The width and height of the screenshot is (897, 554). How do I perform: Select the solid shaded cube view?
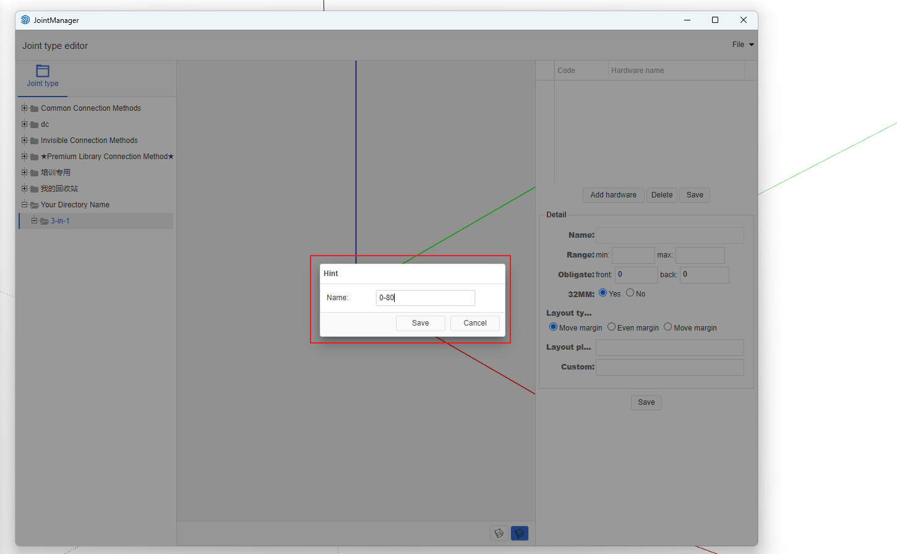(x=520, y=533)
